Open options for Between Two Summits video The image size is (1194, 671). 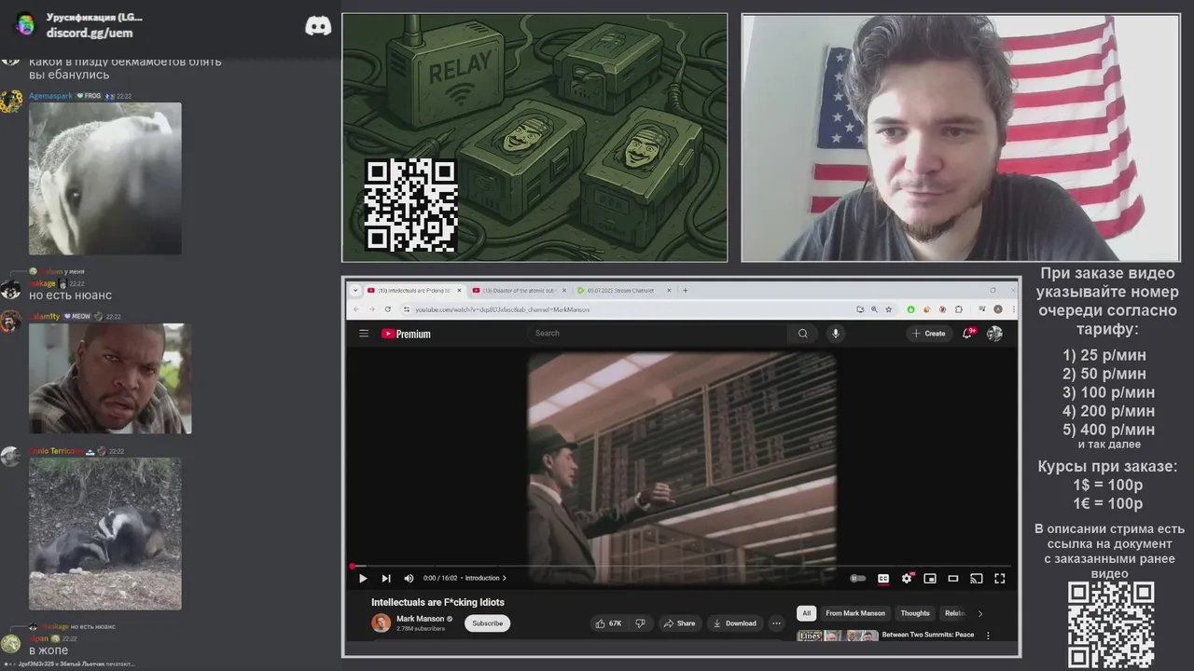click(x=988, y=636)
